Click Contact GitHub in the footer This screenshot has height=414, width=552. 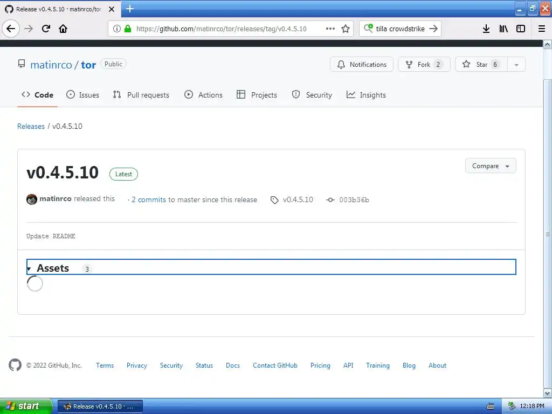pyautogui.click(x=275, y=365)
